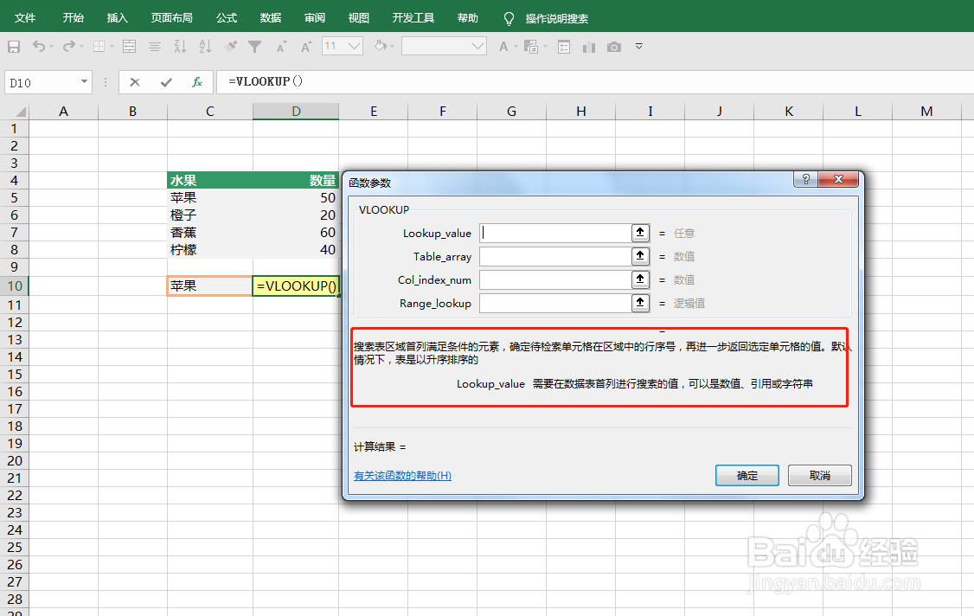The height and width of the screenshot is (616, 974).
Task: Open the Redo history dropdown arrow
Action: (x=82, y=47)
